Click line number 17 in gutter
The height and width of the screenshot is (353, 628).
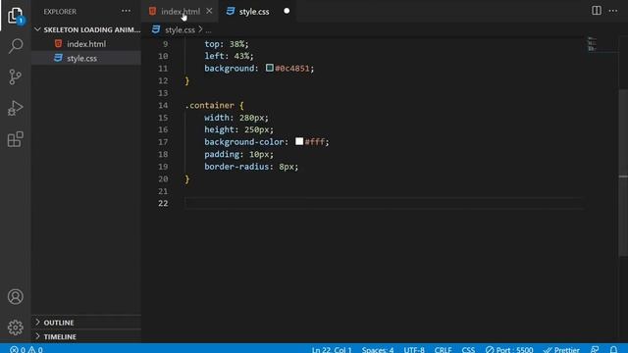pos(163,142)
